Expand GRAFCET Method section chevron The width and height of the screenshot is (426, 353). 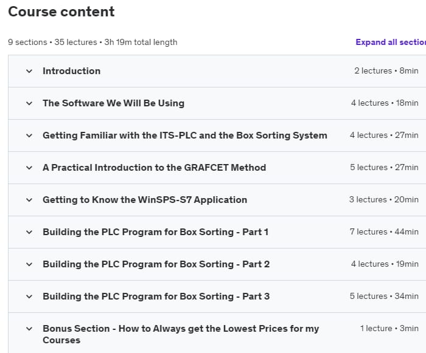(29, 168)
